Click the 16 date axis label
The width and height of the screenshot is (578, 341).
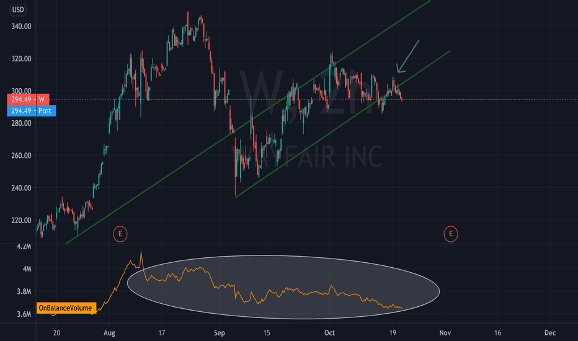click(x=497, y=333)
